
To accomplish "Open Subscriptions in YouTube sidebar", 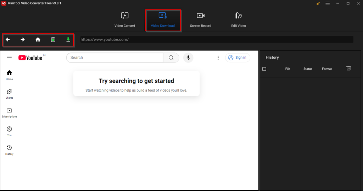I will pos(9,113).
